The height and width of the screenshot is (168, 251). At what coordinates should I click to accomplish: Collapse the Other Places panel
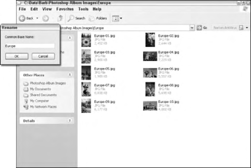tap(70, 75)
